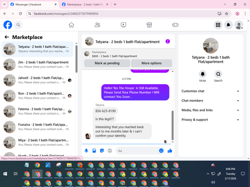Click the browser back arrow

[5, 13]
